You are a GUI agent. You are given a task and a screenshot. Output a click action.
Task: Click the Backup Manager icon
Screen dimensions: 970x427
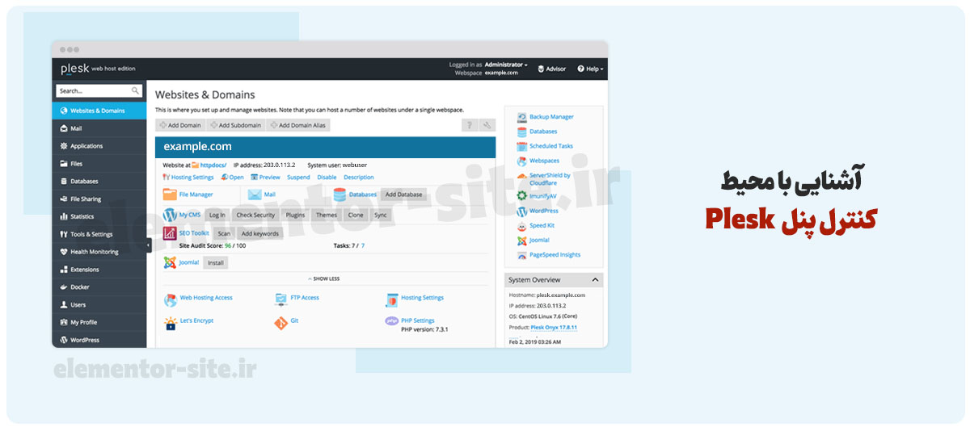pos(522,117)
